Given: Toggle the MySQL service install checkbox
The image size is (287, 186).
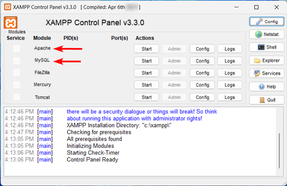Looking at the screenshot, I should click(x=16, y=61).
